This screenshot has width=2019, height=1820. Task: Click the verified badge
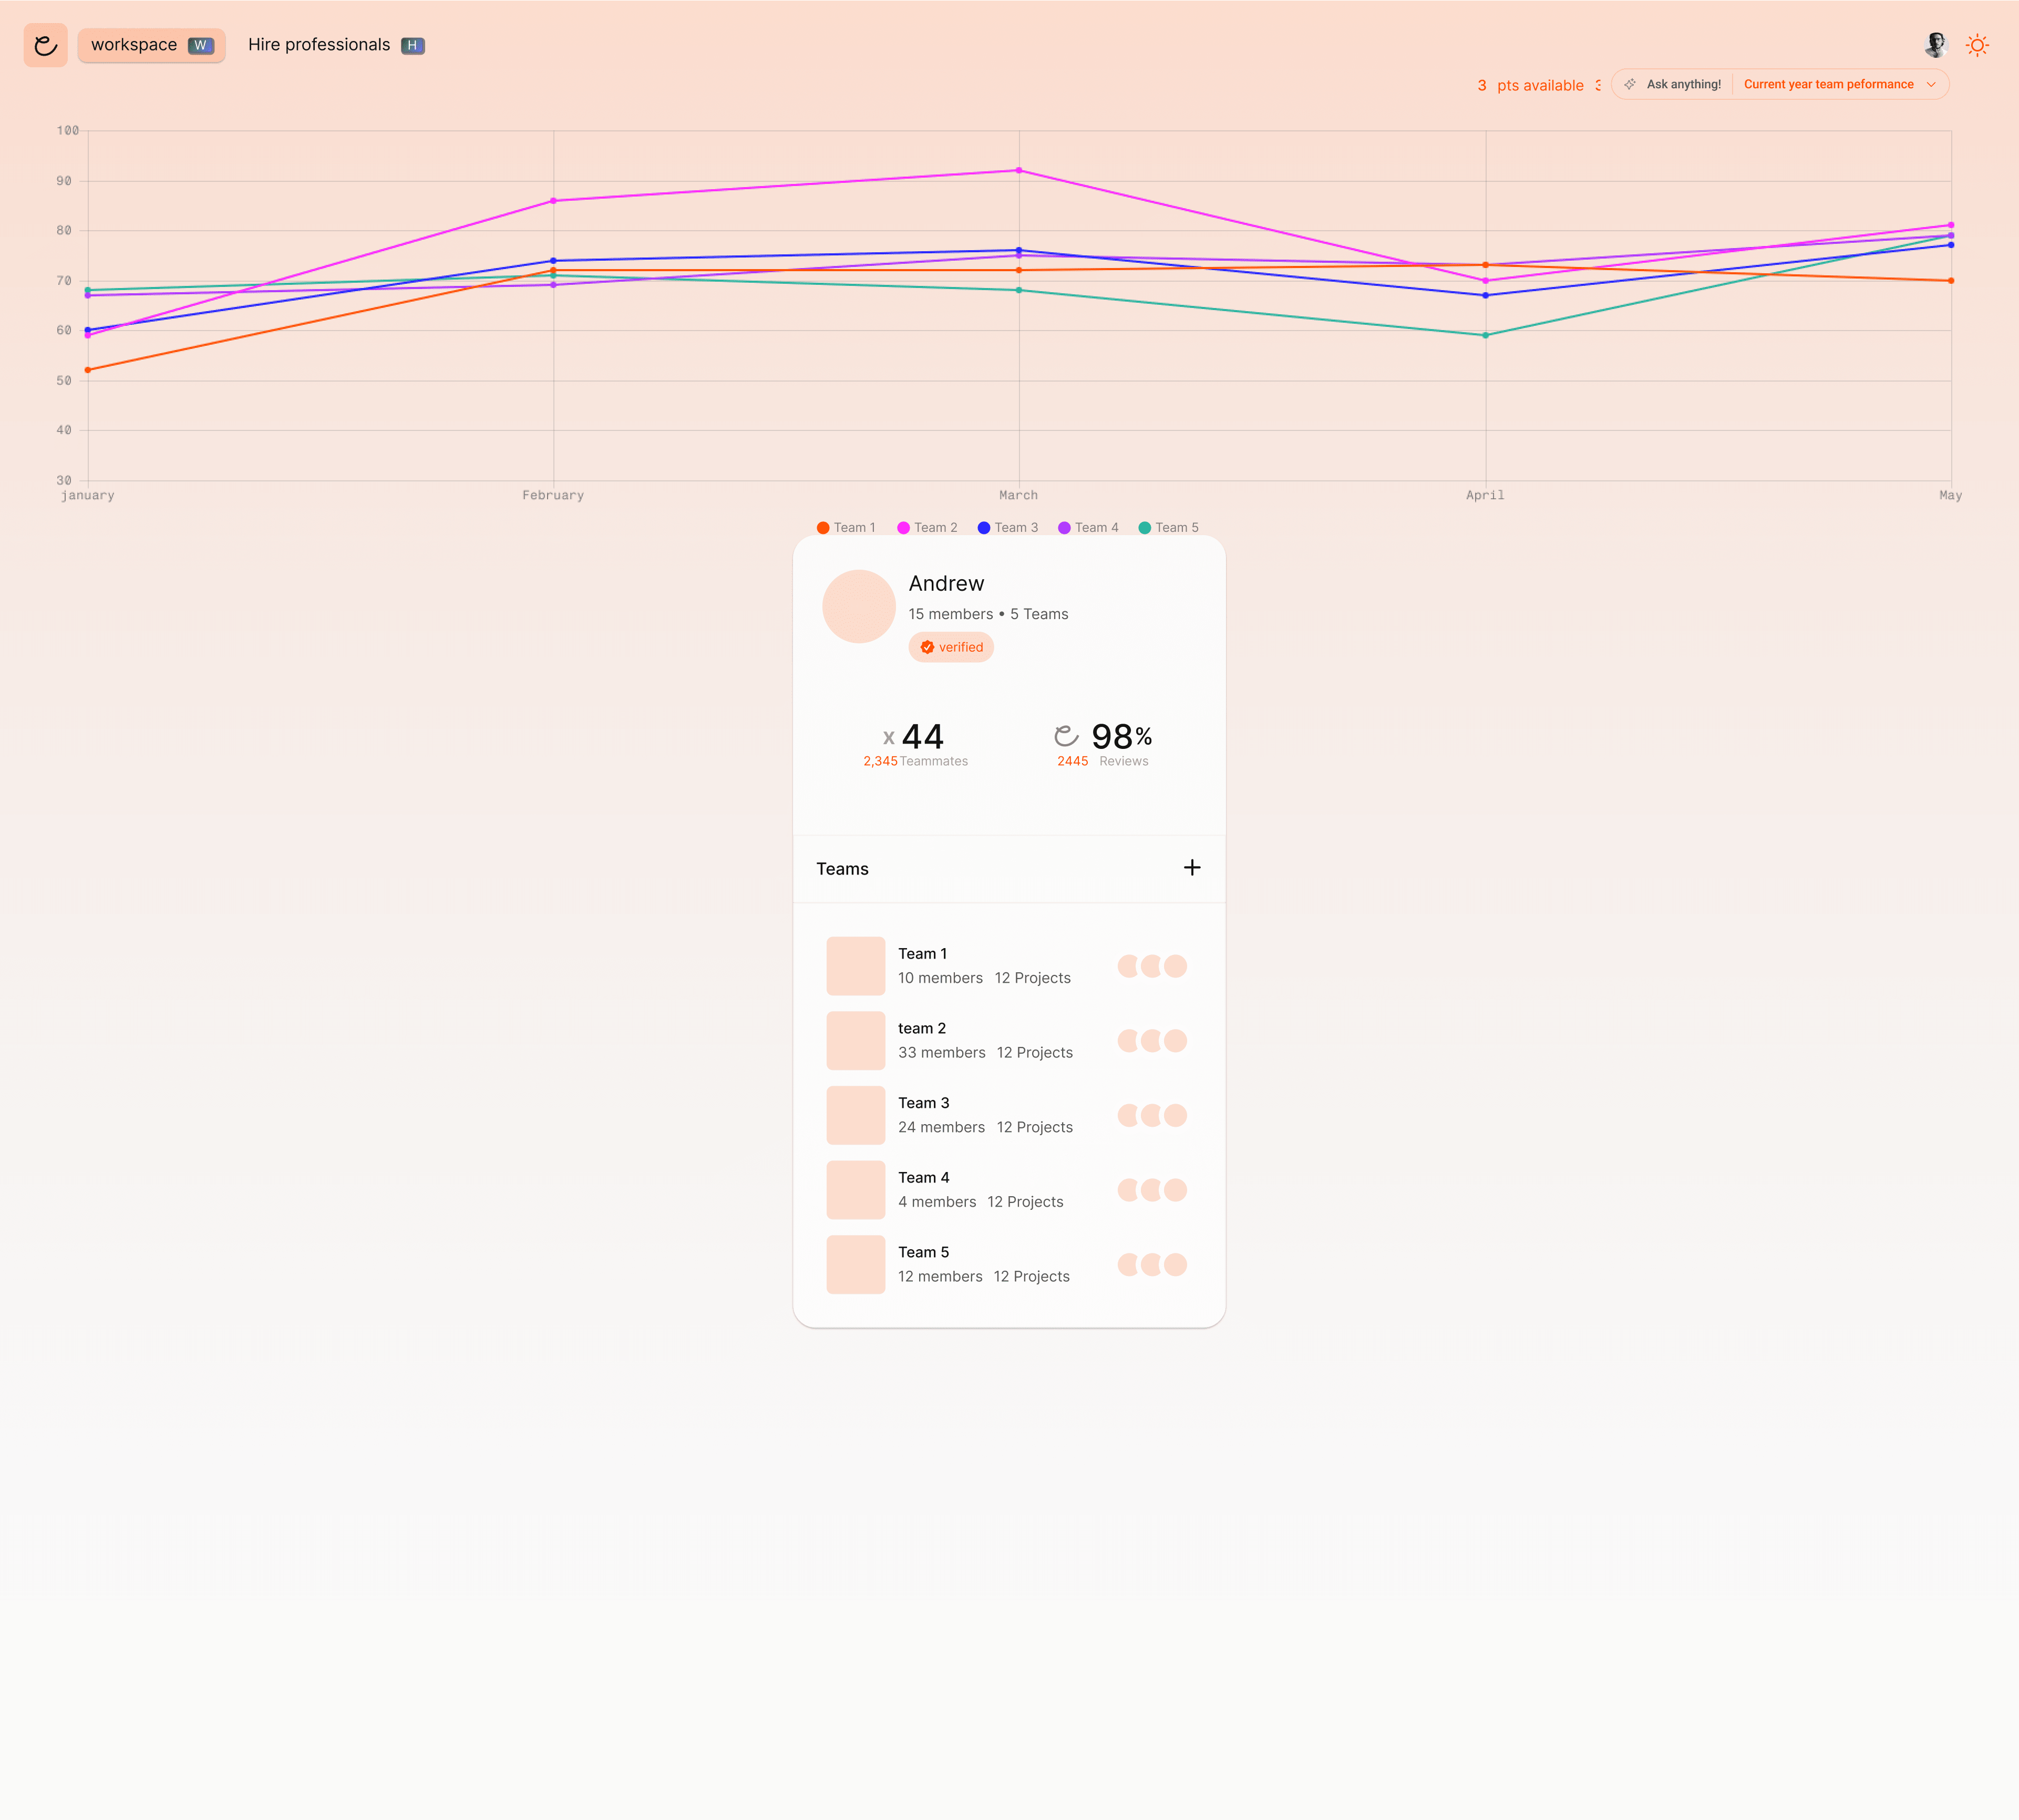click(951, 647)
